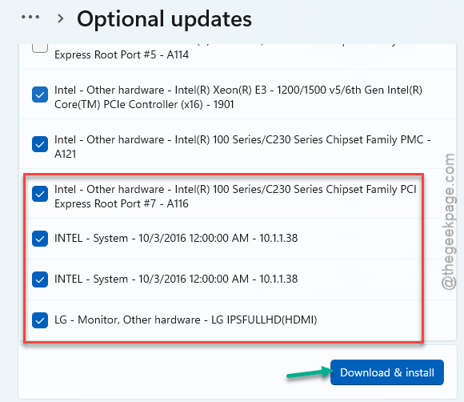Image resolution: width=464 pixels, height=402 pixels.
Task: Uncheck the Xeon E3 PCIe Controller (x16) - 1901 update
Action: click(x=40, y=94)
